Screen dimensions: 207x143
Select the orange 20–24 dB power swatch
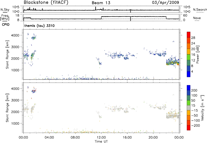(x=189, y=46)
